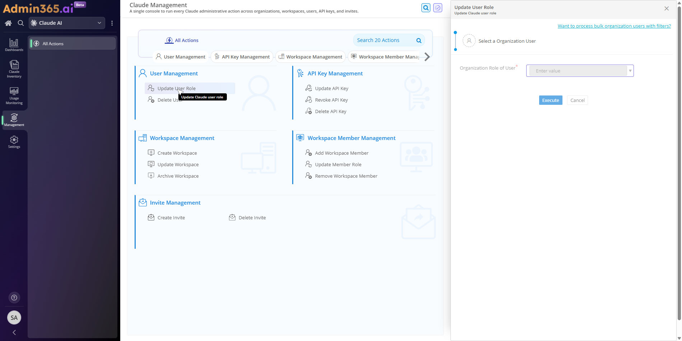682x341 pixels.
Task: Open the three-dot options menu beside Claude AI
Action: tap(112, 23)
